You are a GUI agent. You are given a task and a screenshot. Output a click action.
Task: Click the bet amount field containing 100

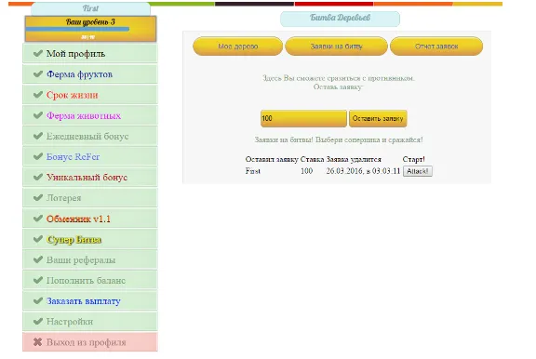point(303,118)
